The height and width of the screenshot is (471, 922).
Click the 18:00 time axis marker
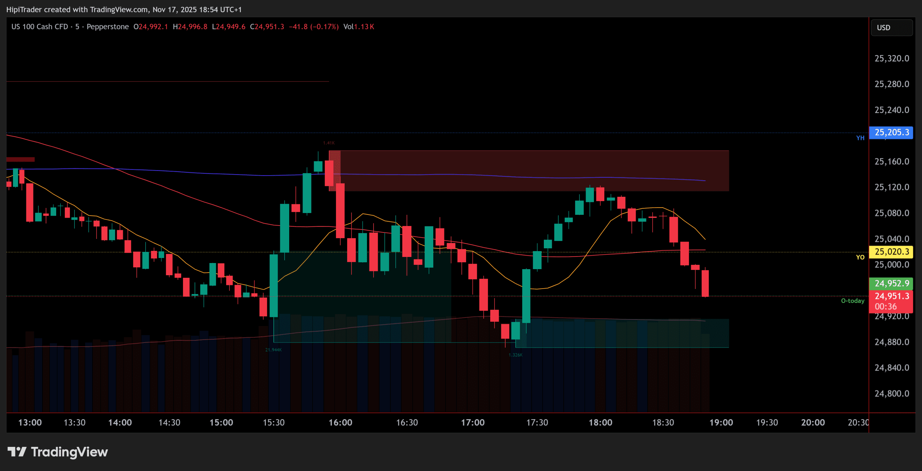(600, 422)
